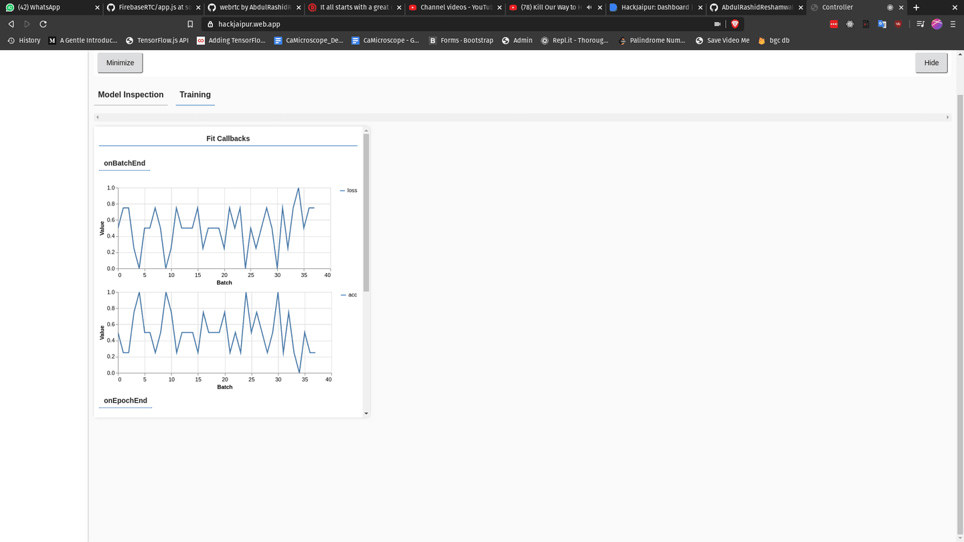Select the Model Inspection tab

click(x=131, y=94)
